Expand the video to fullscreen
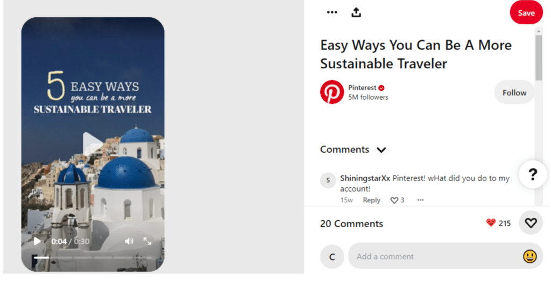 pyautogui.click(x=147, y=241)
